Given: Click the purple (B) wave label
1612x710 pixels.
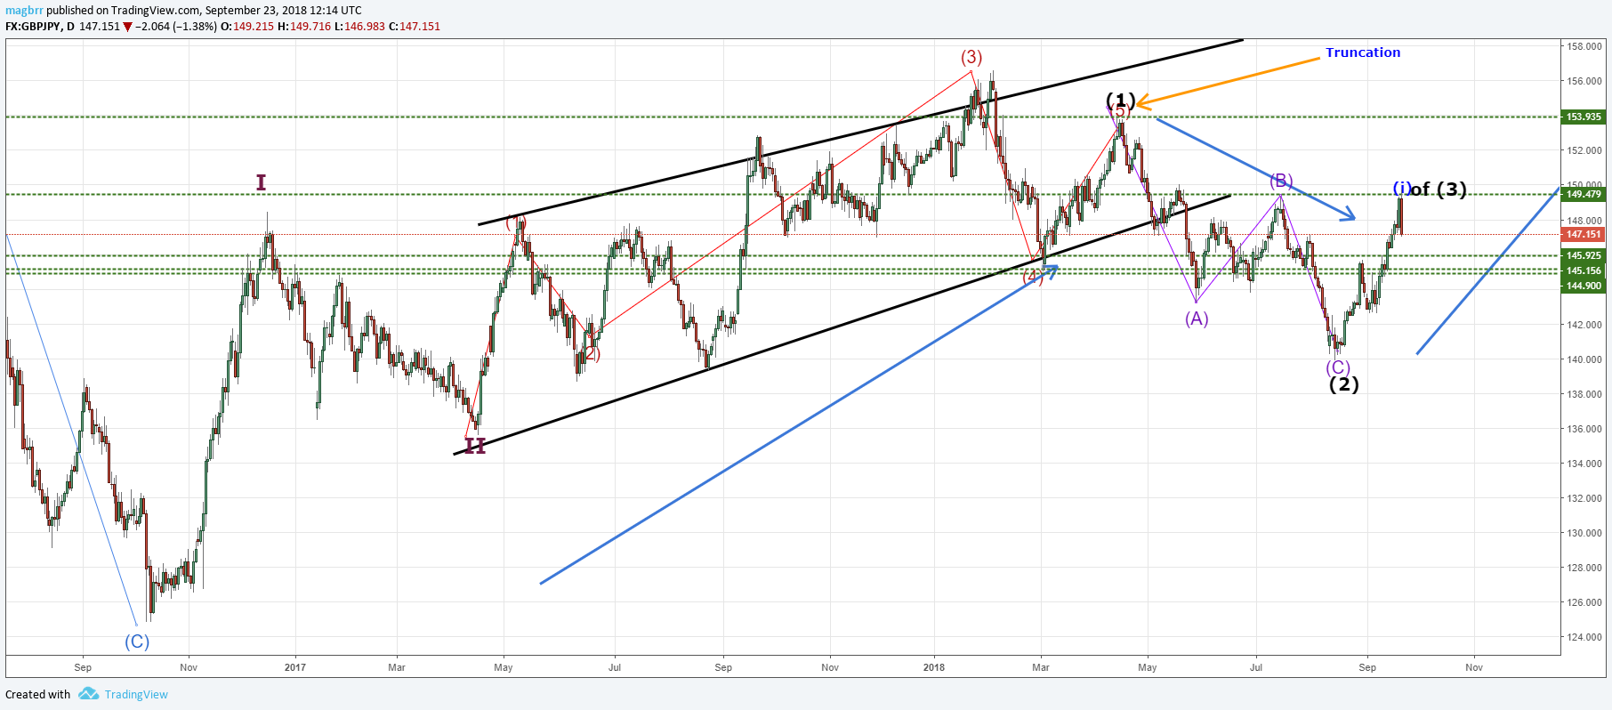Looking at the screenshot, I should coord(1281,180).
